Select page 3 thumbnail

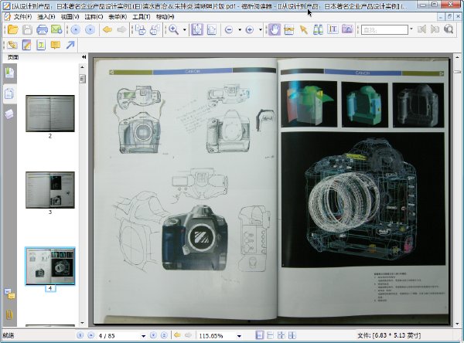pos(50,190)
